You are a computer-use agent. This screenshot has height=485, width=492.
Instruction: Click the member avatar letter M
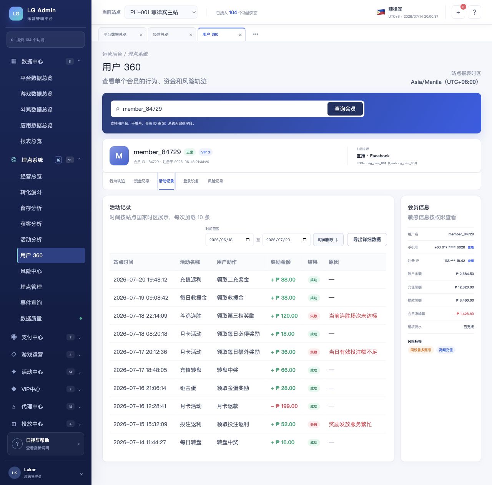click(119, 156)
